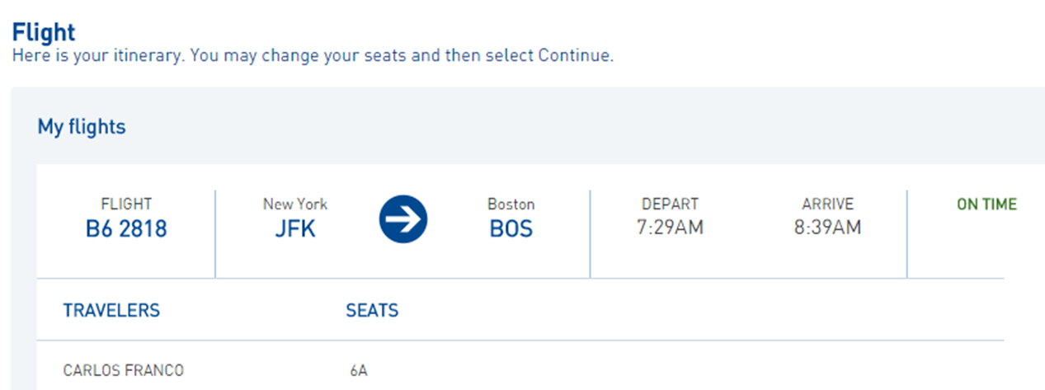Click the BOS airport code

coord(511,228)
